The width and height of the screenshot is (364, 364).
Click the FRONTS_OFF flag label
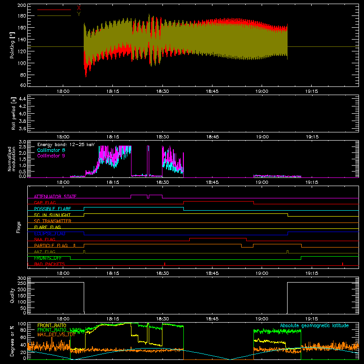(x=48, y=258)
